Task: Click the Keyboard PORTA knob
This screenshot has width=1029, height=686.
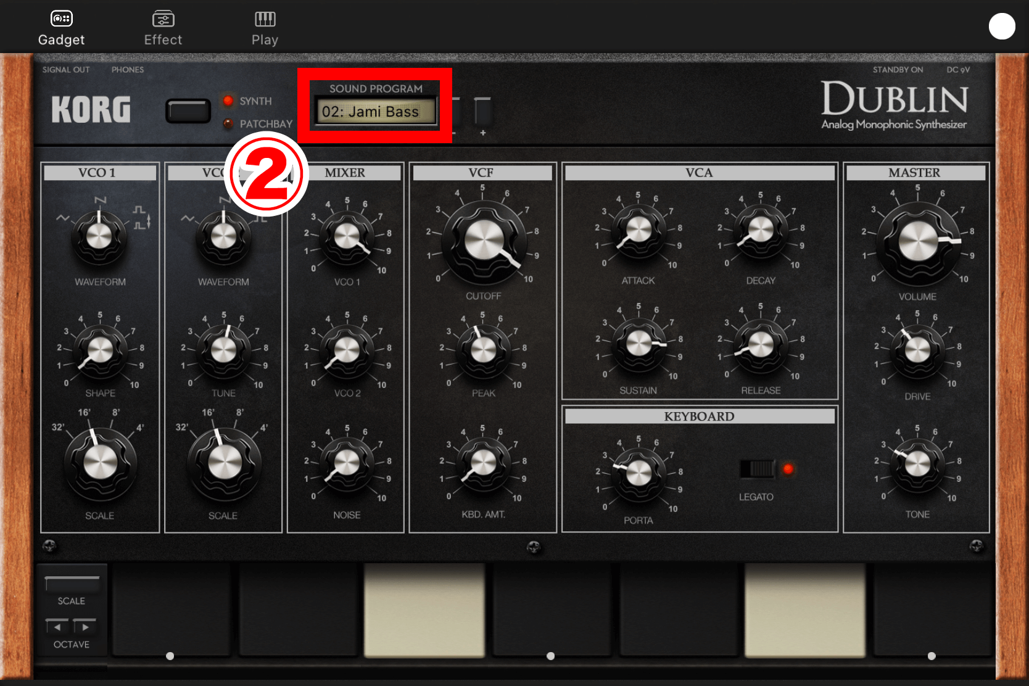Action: 638,474
